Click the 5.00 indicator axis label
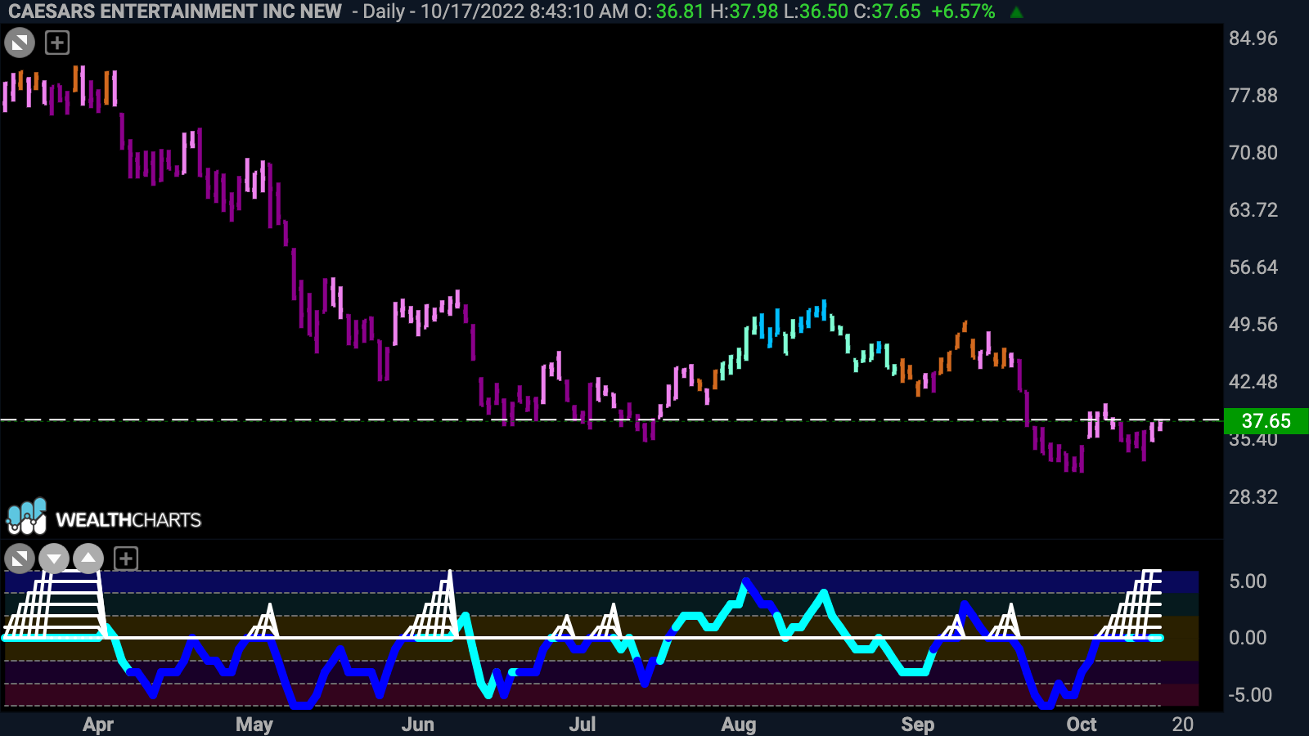This screenshot has width=1309, height=736. 1248,581
